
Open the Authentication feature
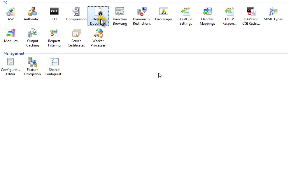coord(32,14)
